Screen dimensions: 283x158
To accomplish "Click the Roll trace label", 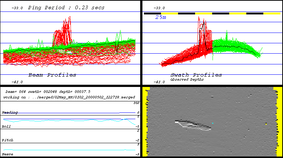I will [6, 126].
